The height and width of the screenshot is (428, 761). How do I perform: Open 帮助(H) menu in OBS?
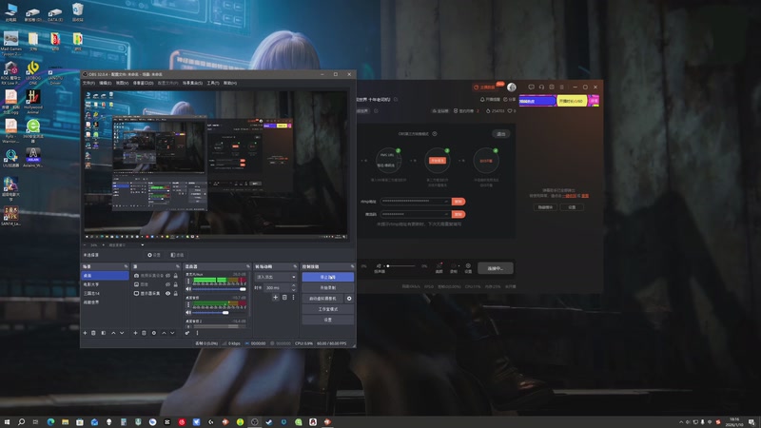pyautogui.click(x=230, y=83)
